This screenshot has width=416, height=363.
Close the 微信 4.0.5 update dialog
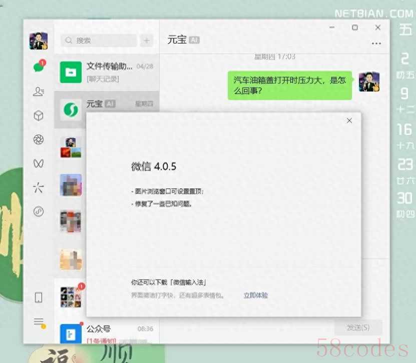pyautogui.click(x=349, y=121)
